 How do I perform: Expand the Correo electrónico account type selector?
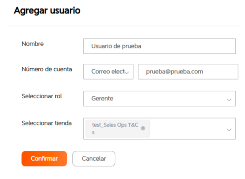tap(108, 71)
